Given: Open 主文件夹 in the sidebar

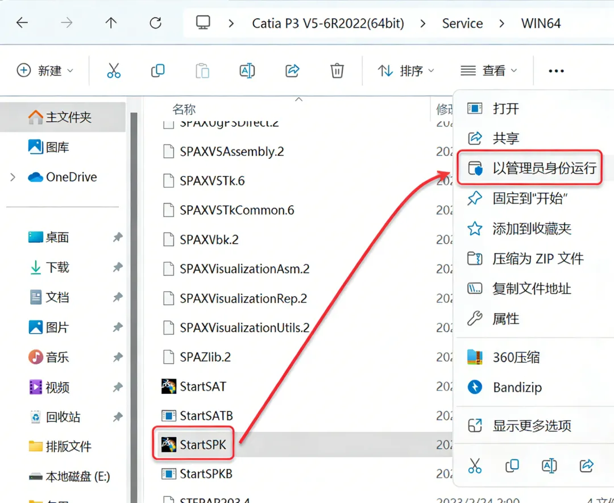Looking at the screenshot, I should click(63, 117).
